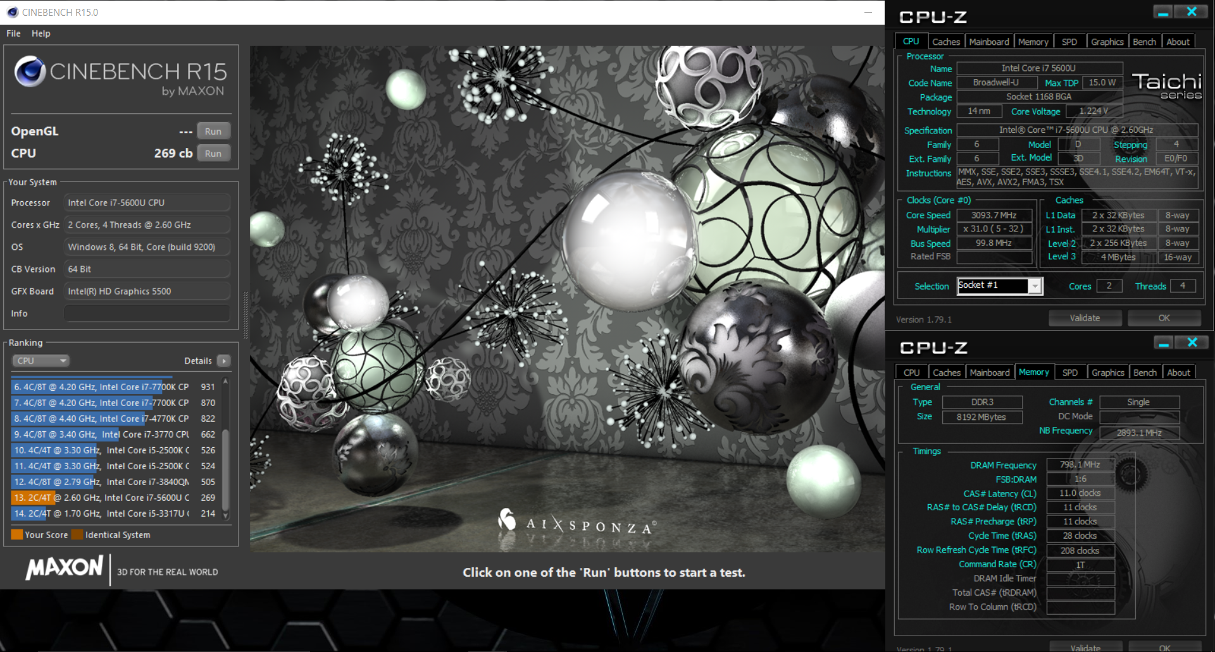Switch to Mainboard tab in top CPU-Z
1215x652 pixels.
tap(989, 42)
